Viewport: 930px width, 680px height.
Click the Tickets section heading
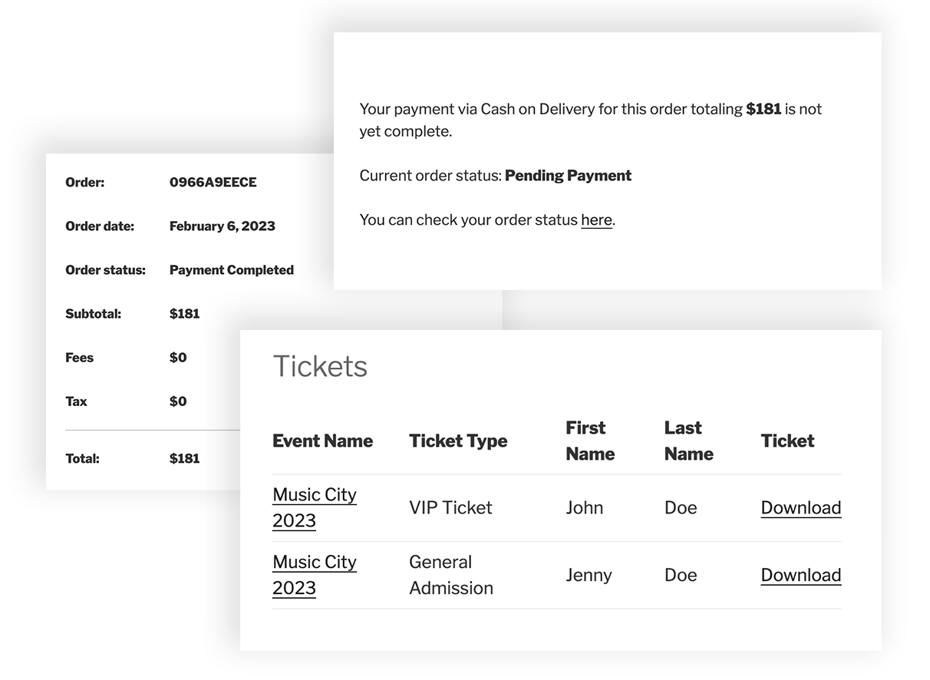pyautogui.click(x=320, y=366)
